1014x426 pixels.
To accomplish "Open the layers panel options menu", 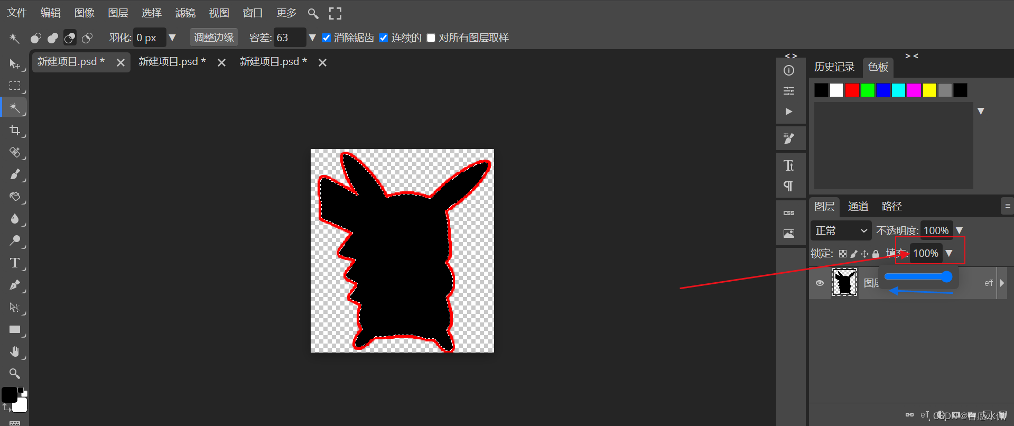I will tap(1008, 206).
